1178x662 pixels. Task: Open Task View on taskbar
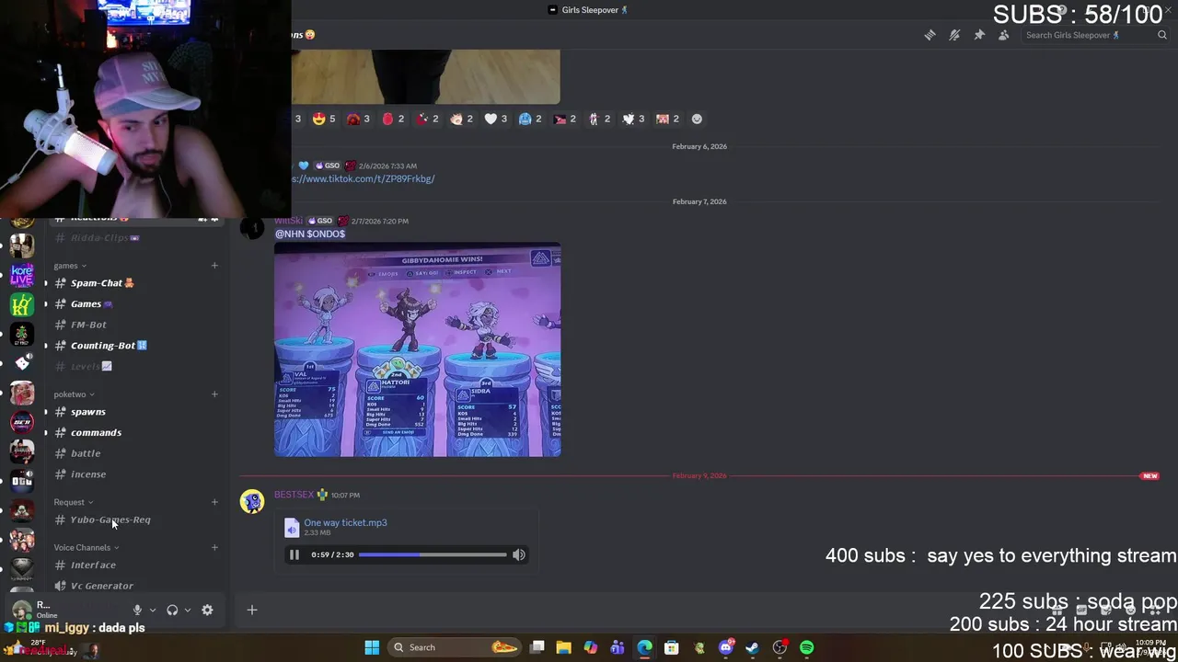pos(537,647)
